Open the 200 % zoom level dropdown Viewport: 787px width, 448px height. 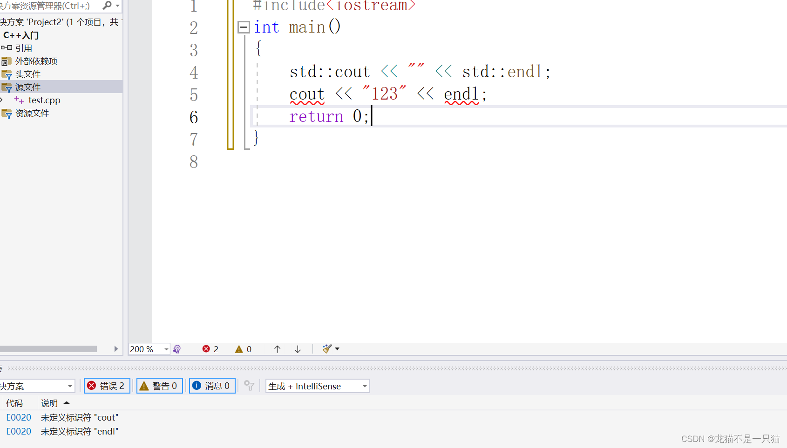[x=166, y=349]
